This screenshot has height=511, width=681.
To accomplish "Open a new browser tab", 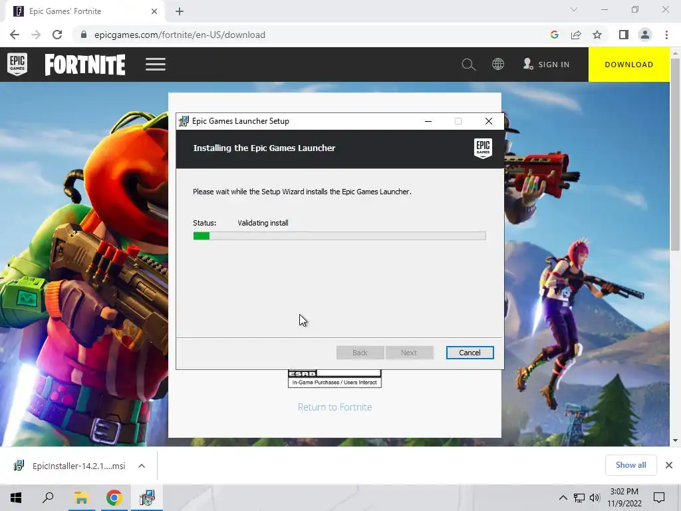I will [180, 11].
